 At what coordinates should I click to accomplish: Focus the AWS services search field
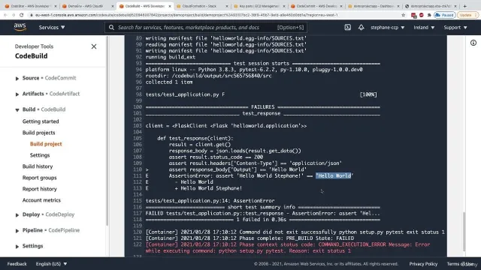[206, 27]
